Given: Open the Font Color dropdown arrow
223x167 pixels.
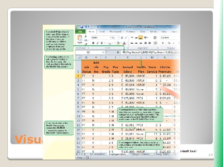Looking at the screenshot, I should pos(127,43).
